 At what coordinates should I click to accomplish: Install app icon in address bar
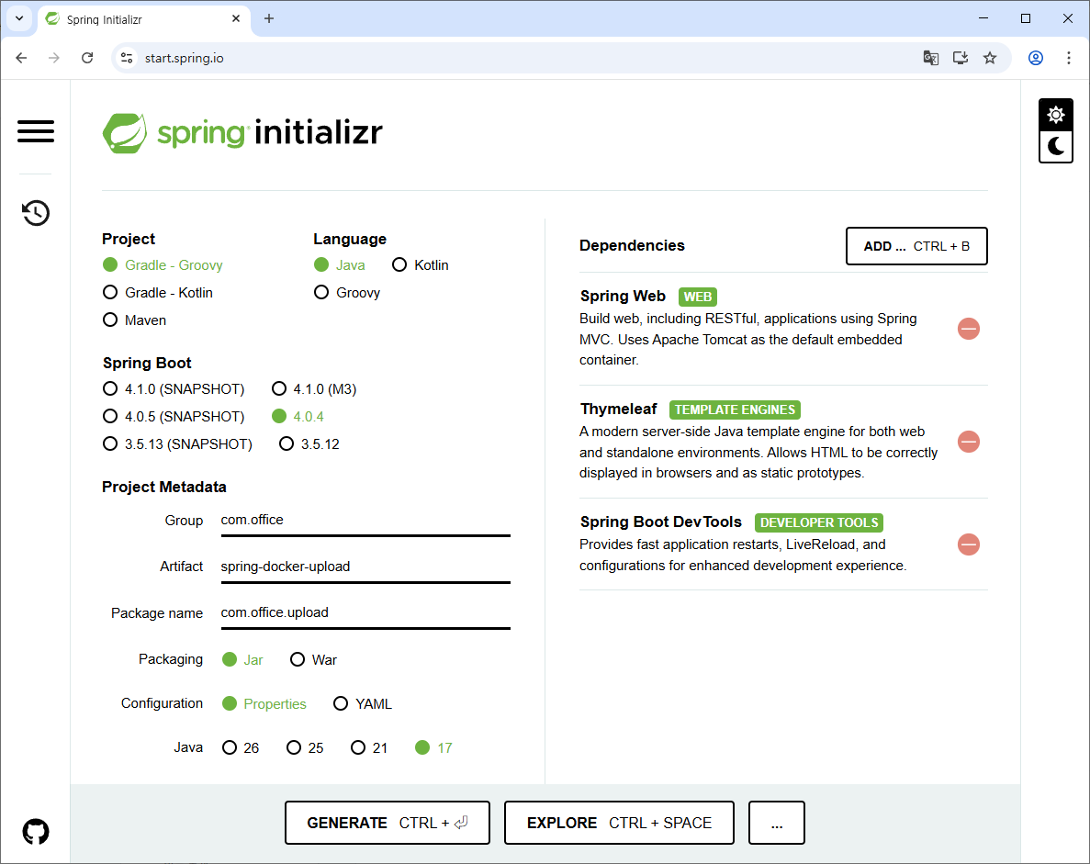[960, 58]
